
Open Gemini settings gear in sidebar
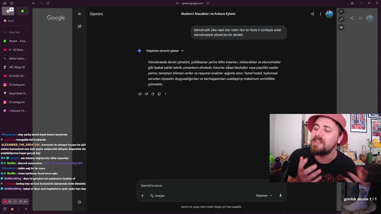tap(79, 202)
